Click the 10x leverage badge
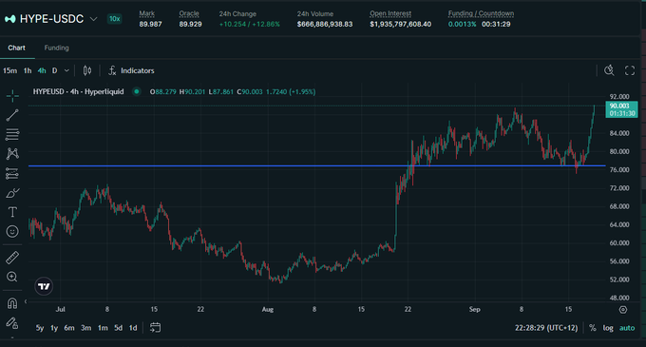Screen dimensions: 646x347 click(115, 19)
